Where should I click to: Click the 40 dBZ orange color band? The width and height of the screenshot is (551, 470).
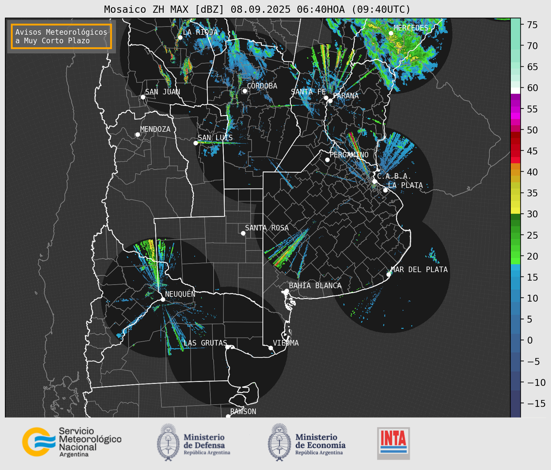(x=515, y=172)
